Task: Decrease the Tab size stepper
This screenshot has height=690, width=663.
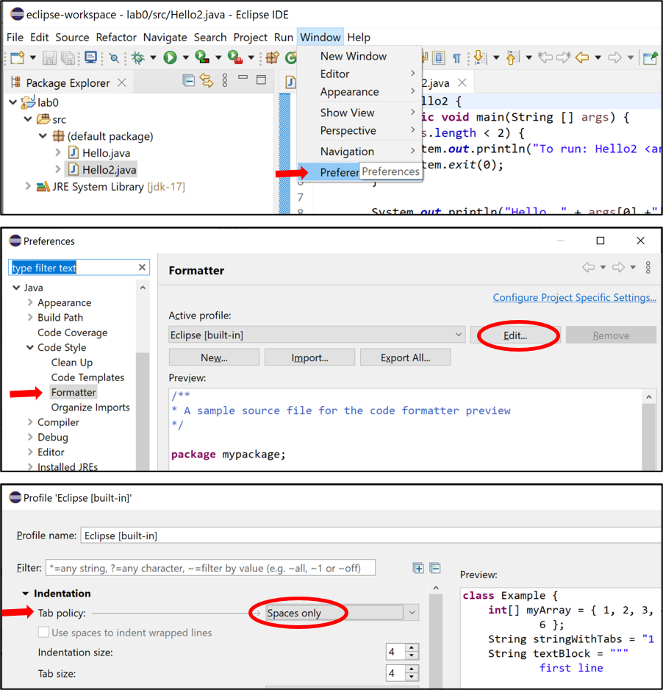Action: [x=412, y=677]
